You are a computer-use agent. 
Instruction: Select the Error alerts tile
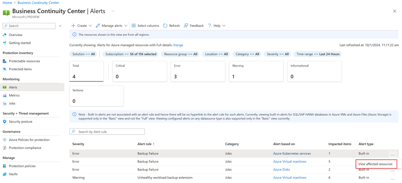[x=198, y=71]
